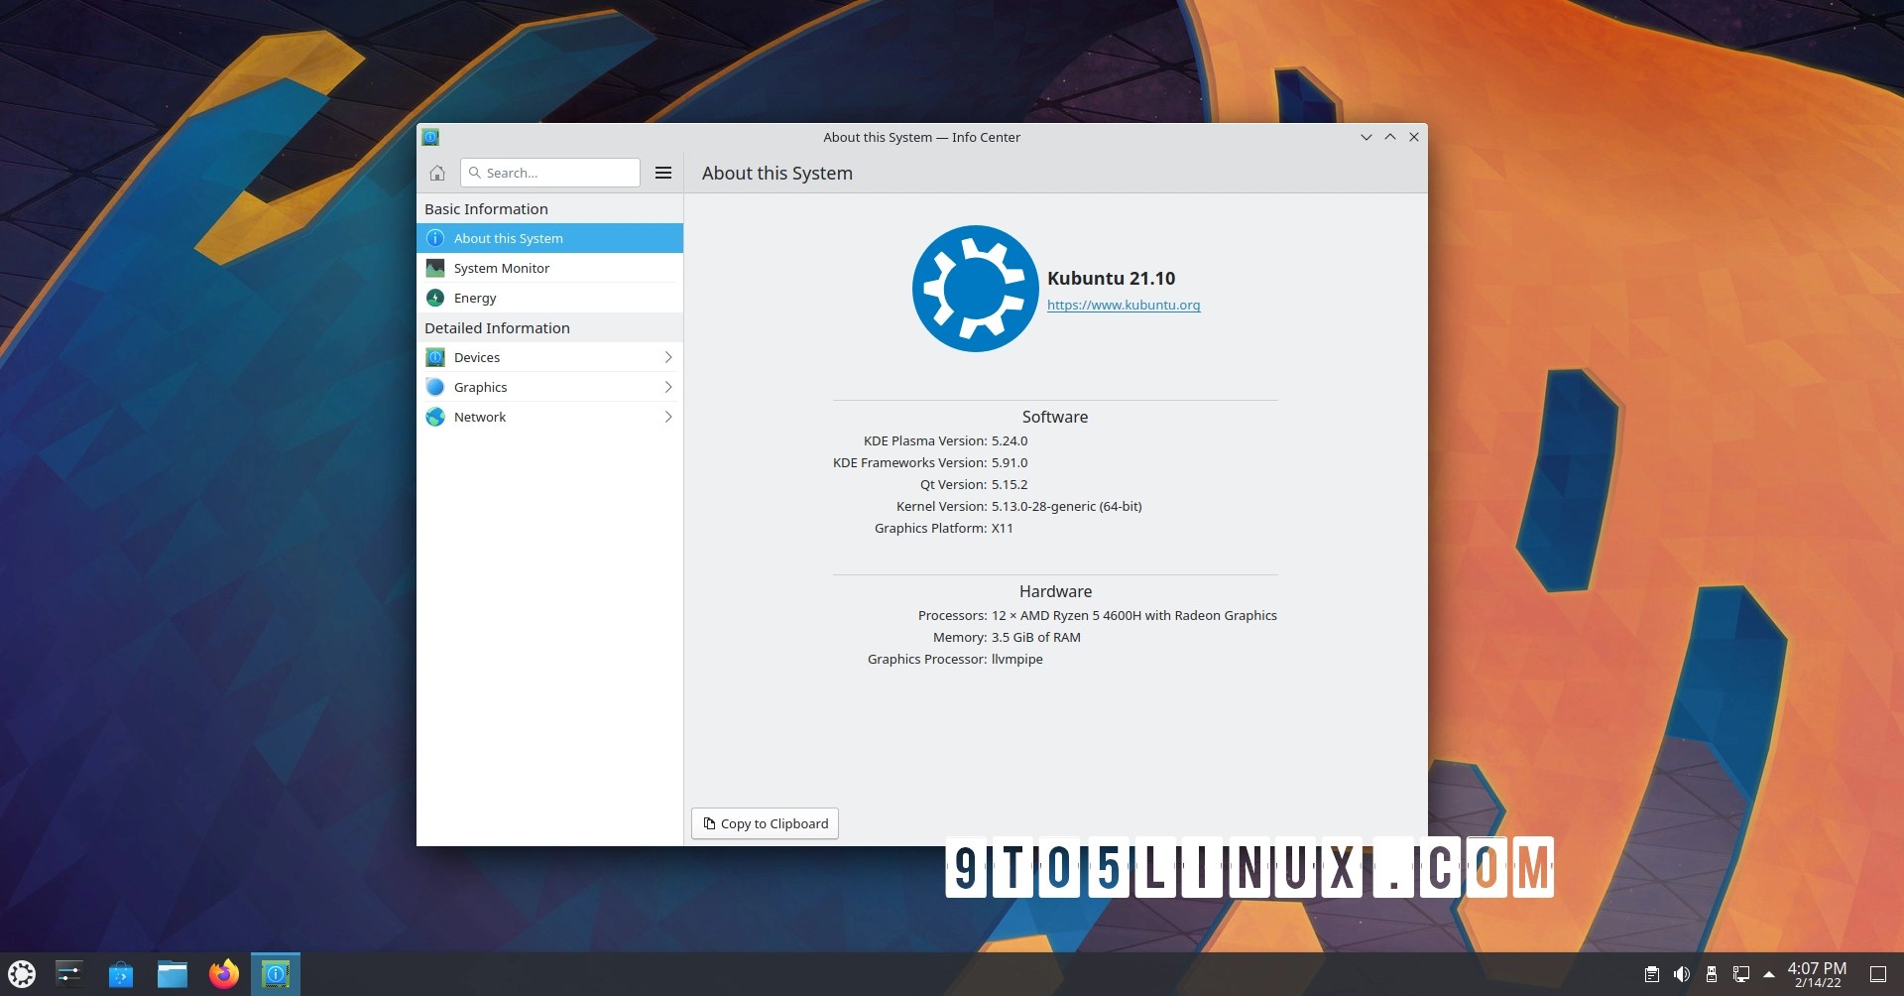This screenshot has width=1904, height=996.
Task: Open network connections tray icon
Action: (1740, 973)
